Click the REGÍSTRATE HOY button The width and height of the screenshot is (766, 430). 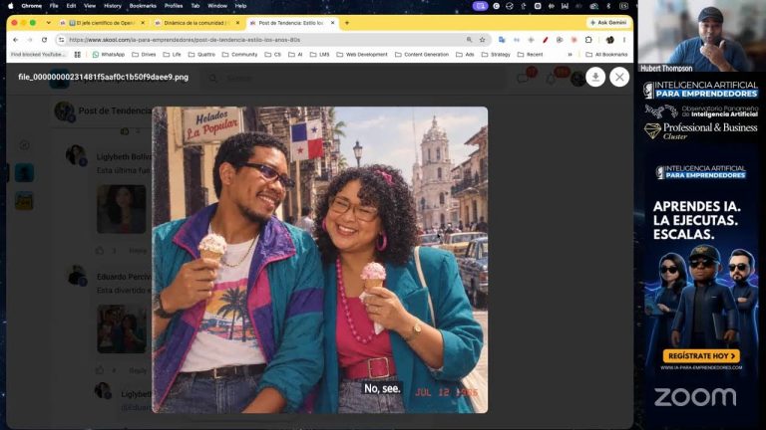tap(701, 356)
